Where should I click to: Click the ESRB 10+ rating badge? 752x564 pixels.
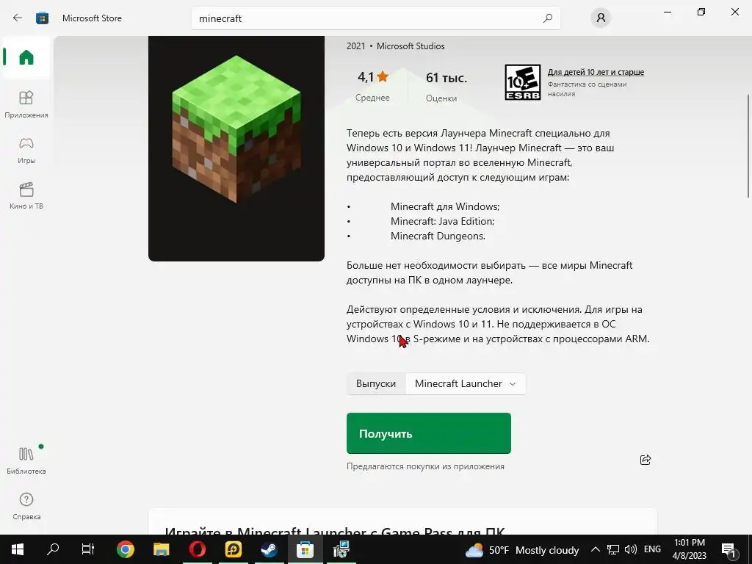[522, 82]
